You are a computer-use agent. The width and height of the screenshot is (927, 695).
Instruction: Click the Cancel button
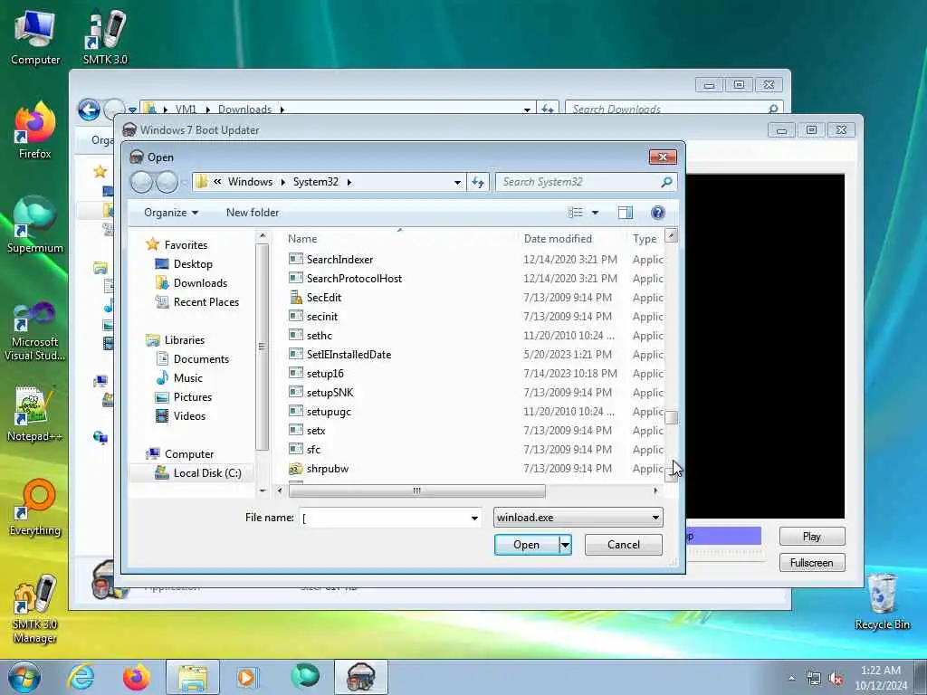pos(623,545)
